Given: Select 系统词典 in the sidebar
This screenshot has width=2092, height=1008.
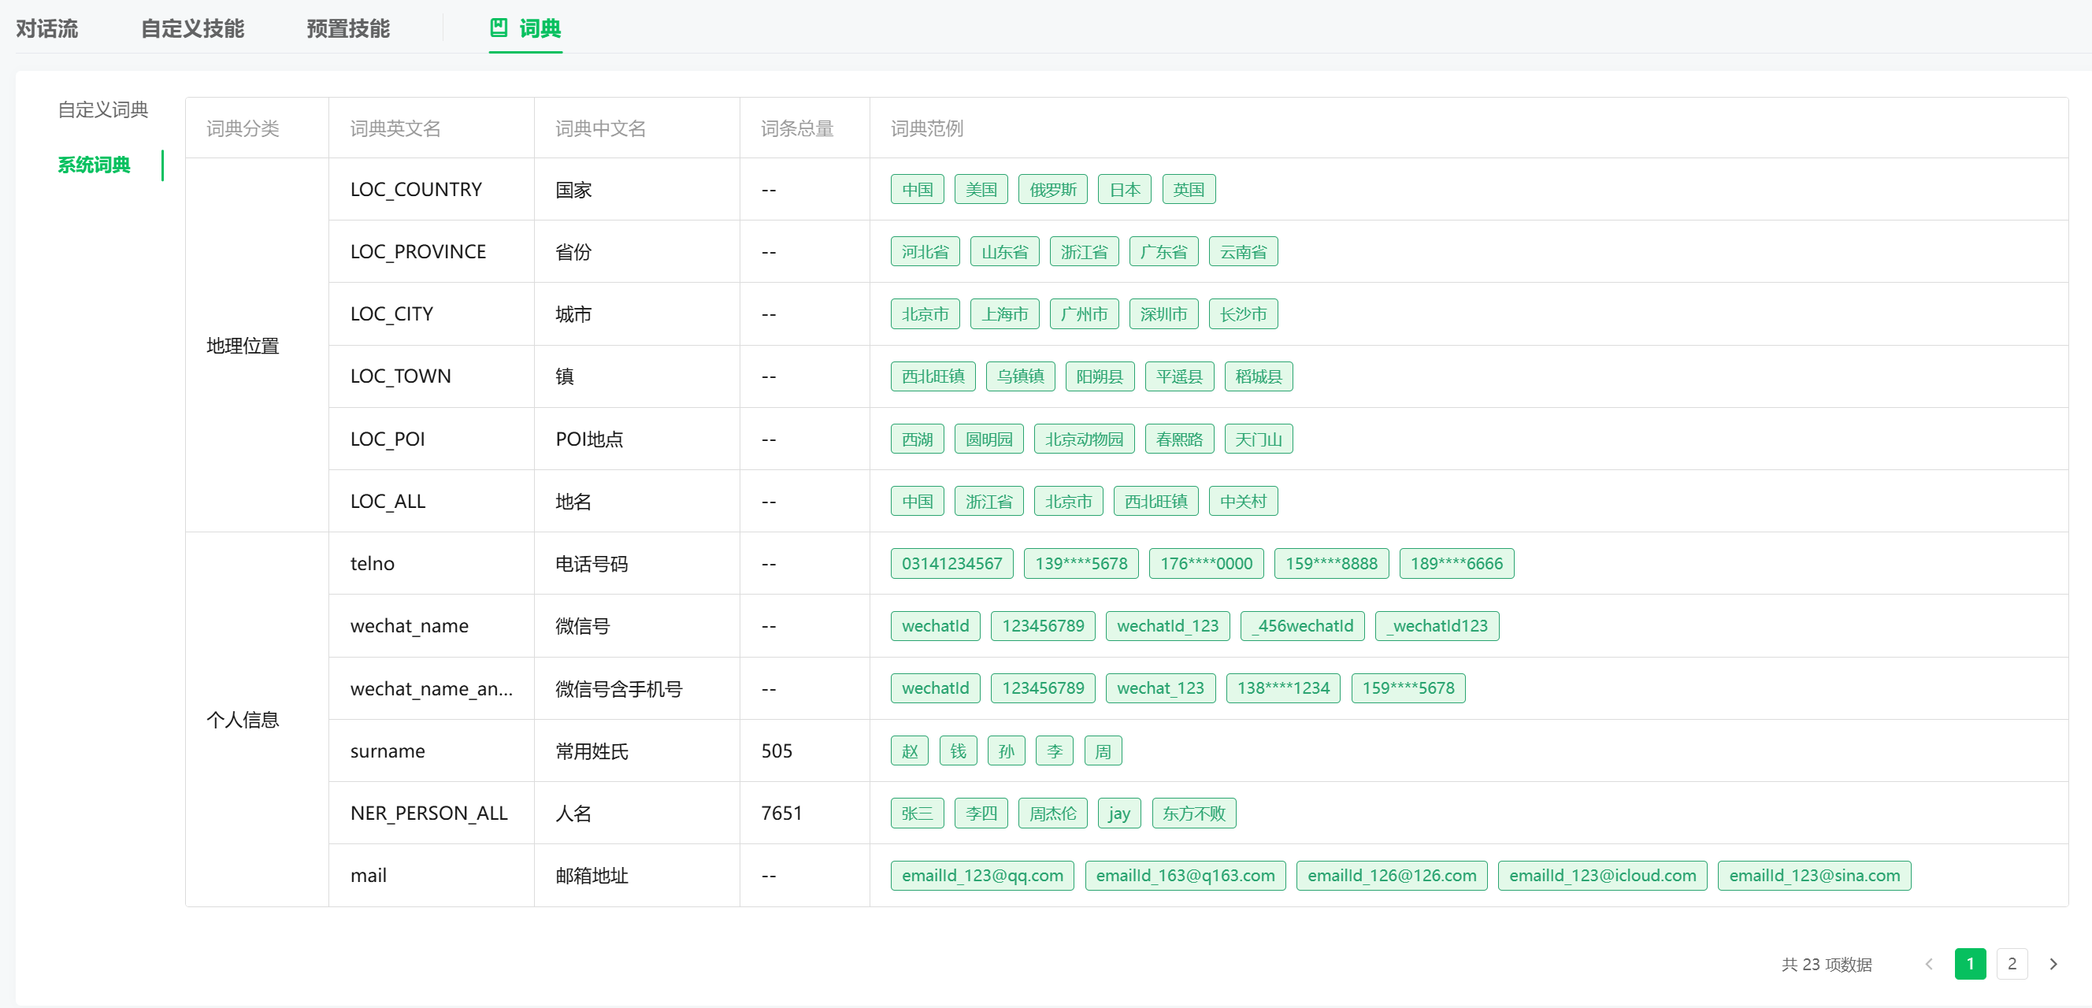Looking at the screenshot, I should tap(95, 165).
